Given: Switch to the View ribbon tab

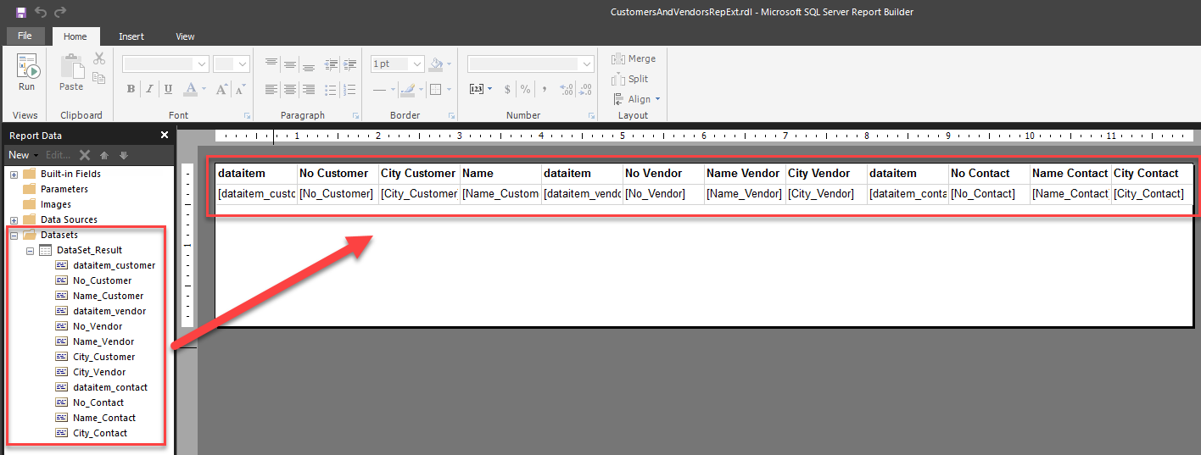Looking at the screenshot, I should point(185,36).
